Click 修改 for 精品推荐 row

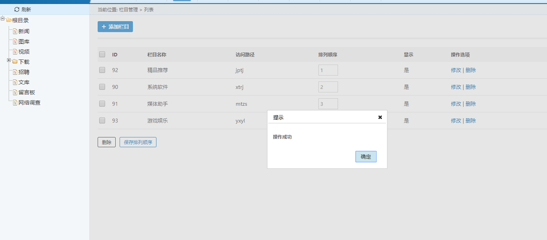pos(456,70)
